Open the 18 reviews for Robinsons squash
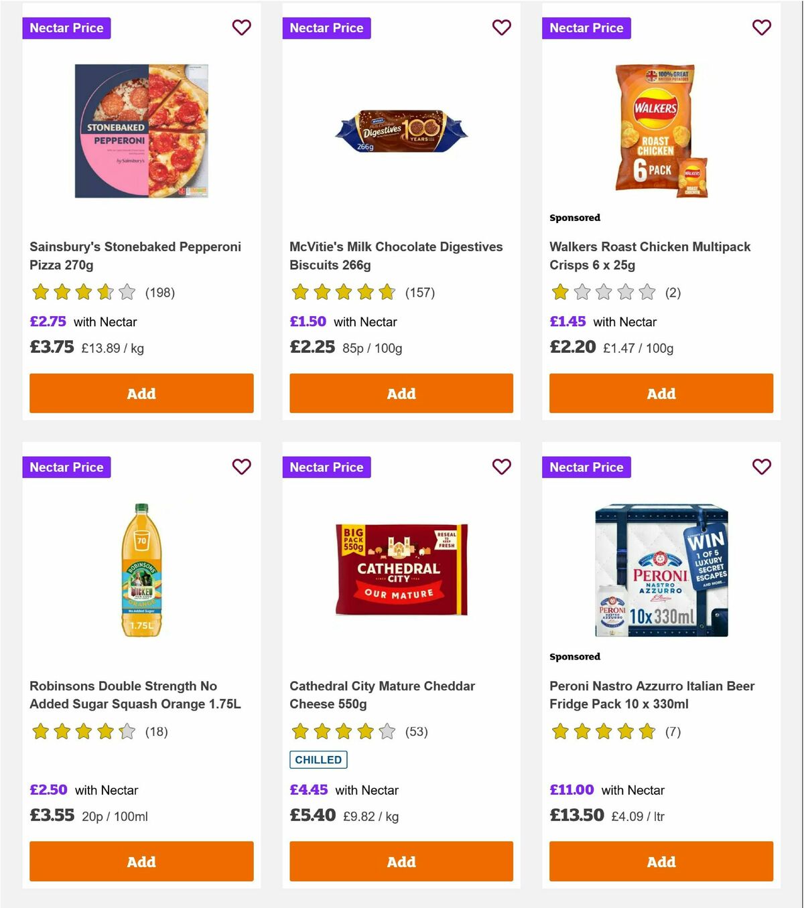The height and width of the screenshot is (908, 804). (155, 732)
